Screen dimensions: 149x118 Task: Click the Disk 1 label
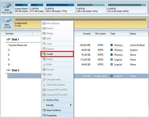click(15, 40)
